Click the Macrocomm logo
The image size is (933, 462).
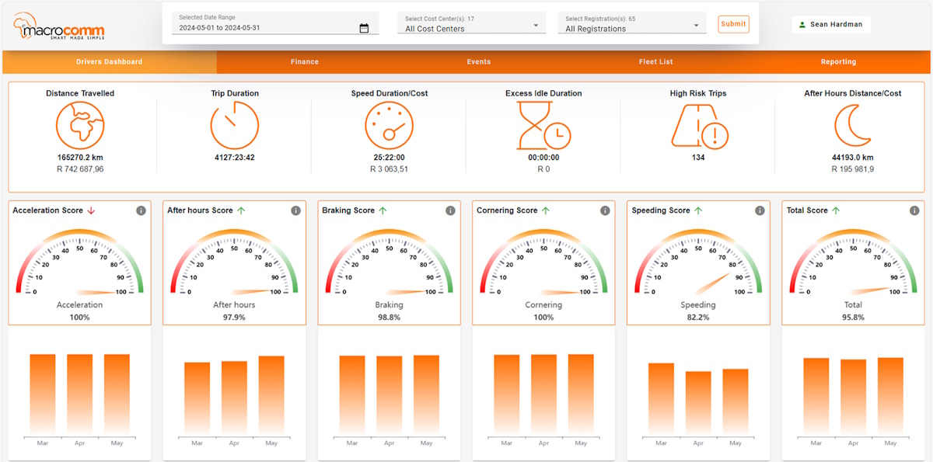(58, 29)
